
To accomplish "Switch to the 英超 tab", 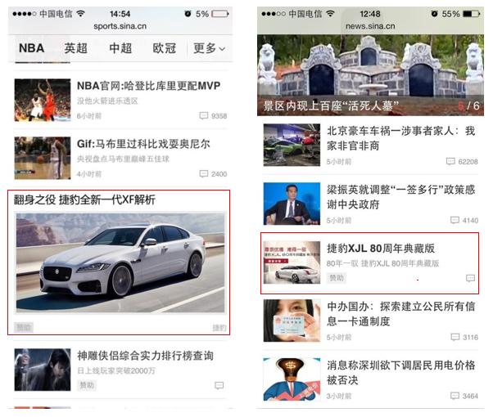I will click(x=76, y=48).
